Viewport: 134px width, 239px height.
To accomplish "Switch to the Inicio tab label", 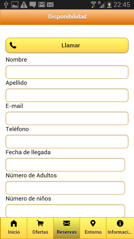I will pos(14,232).
